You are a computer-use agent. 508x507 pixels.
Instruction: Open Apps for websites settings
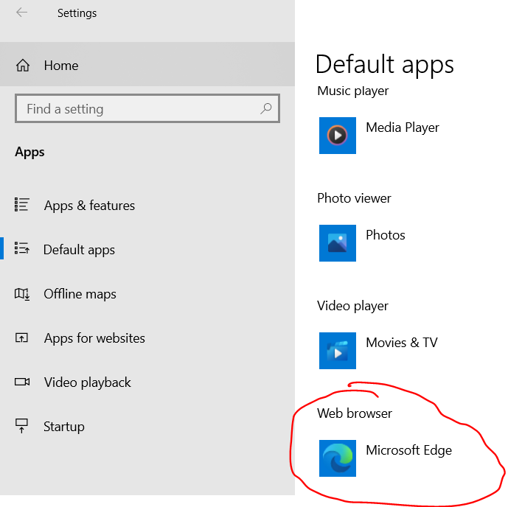(x=147, y=338)
